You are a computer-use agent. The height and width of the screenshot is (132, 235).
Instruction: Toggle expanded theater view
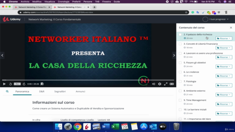pyautogui.click(x=172, y=84)
